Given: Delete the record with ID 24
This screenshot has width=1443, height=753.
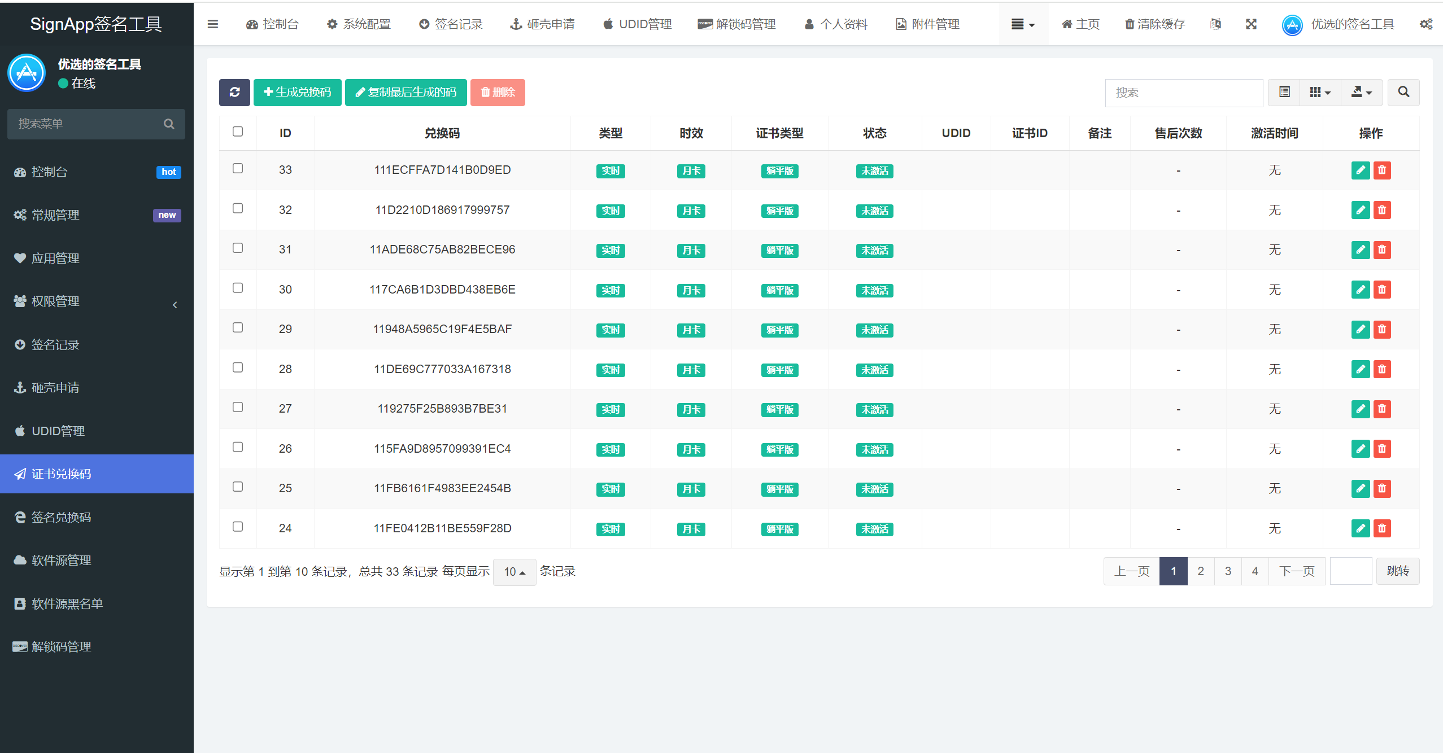Looking at the screenshot, I should click(1382, 528).
